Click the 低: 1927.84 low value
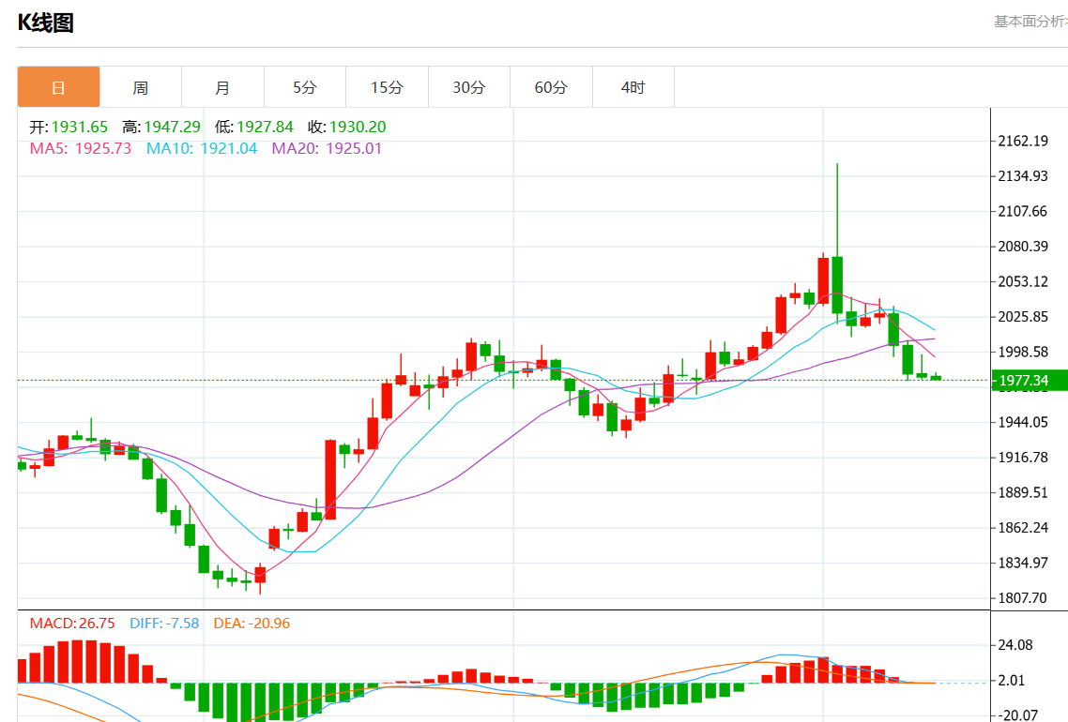Viewport: 1068px width, 722px height. pos(254,127)
